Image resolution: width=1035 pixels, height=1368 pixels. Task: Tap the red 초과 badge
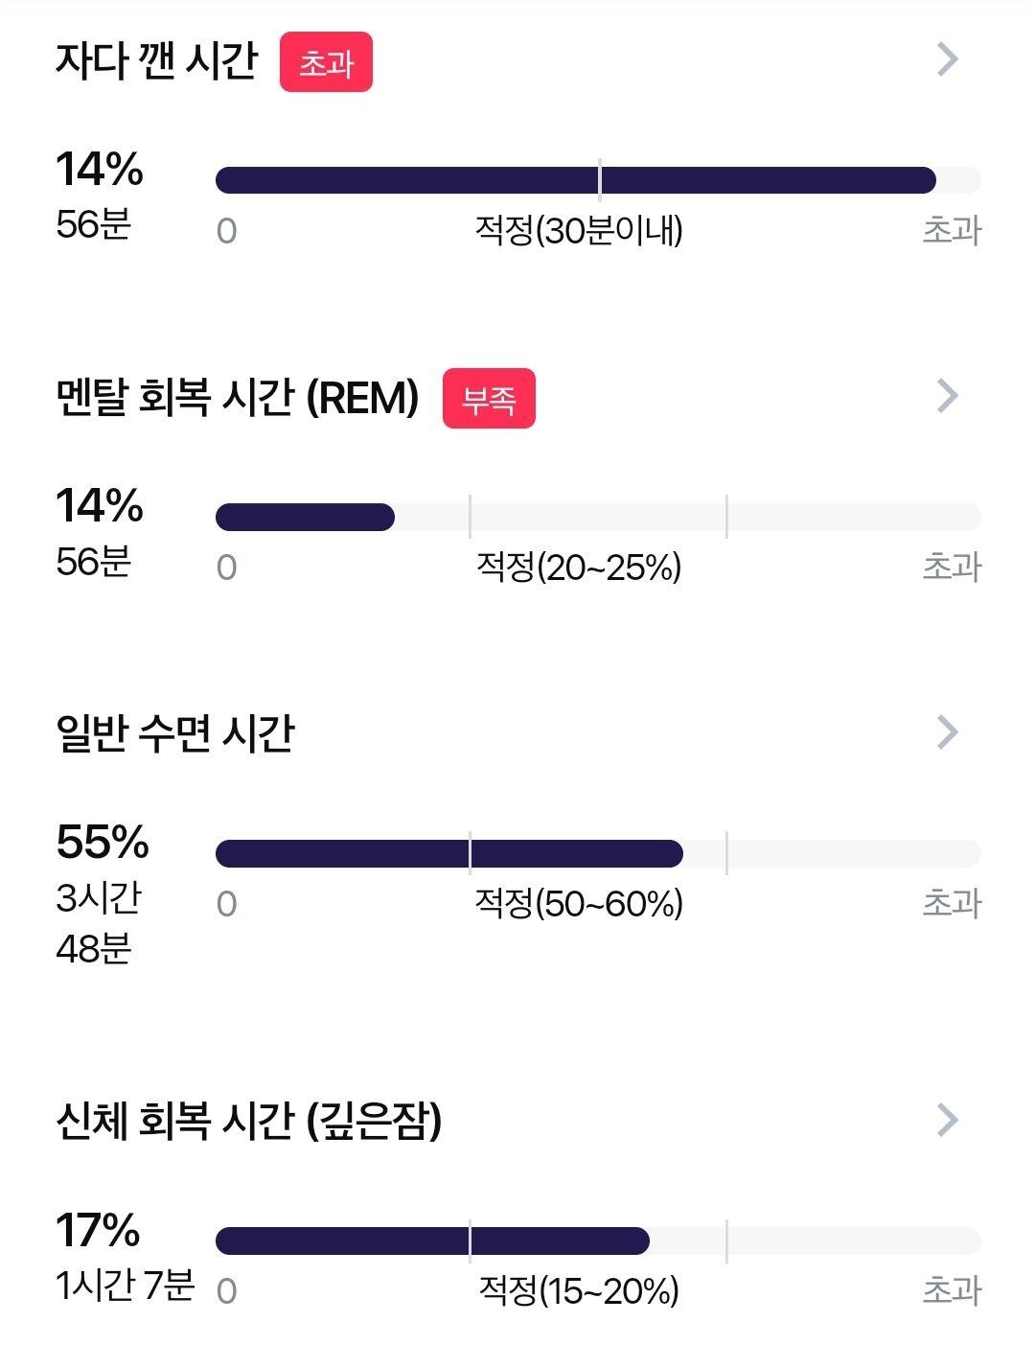[x=326, y=63]
